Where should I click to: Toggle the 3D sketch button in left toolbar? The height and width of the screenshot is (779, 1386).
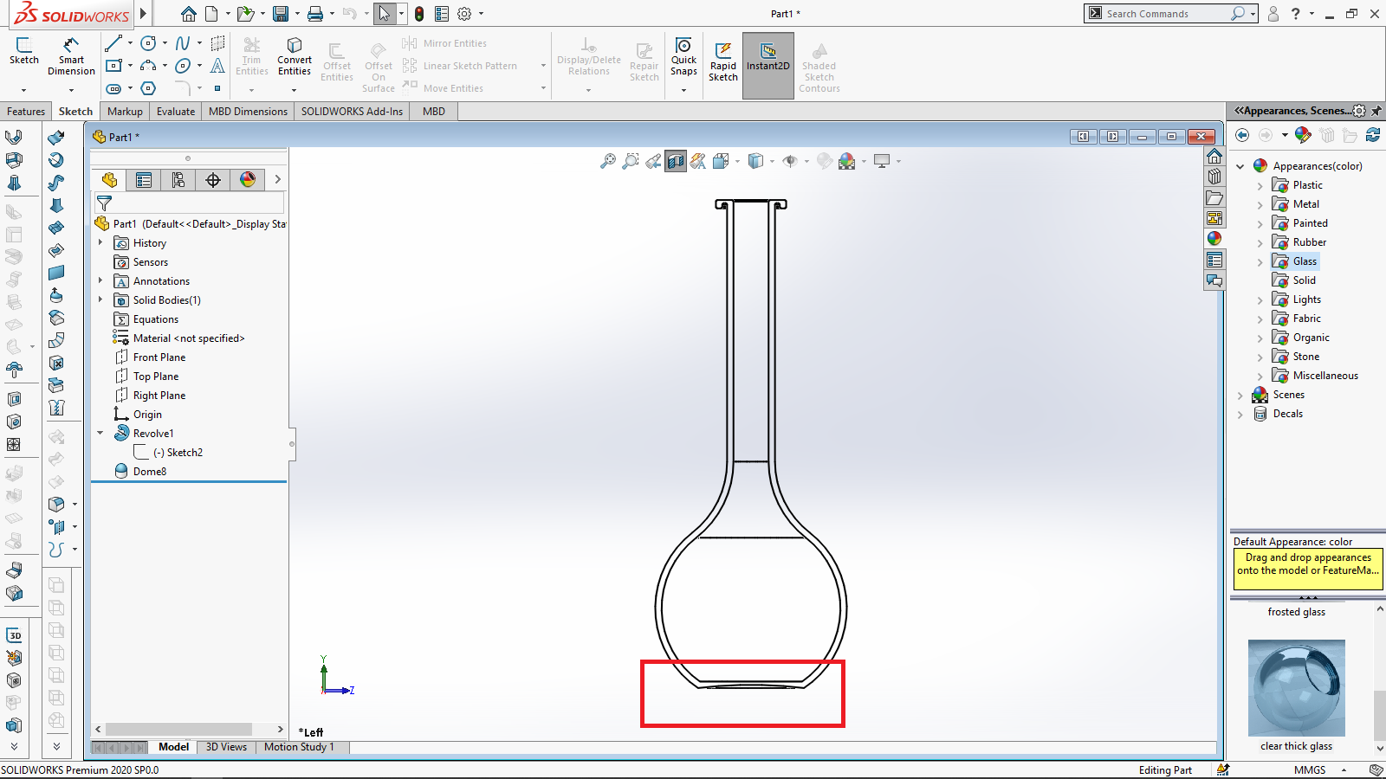(x=15, y=635)
